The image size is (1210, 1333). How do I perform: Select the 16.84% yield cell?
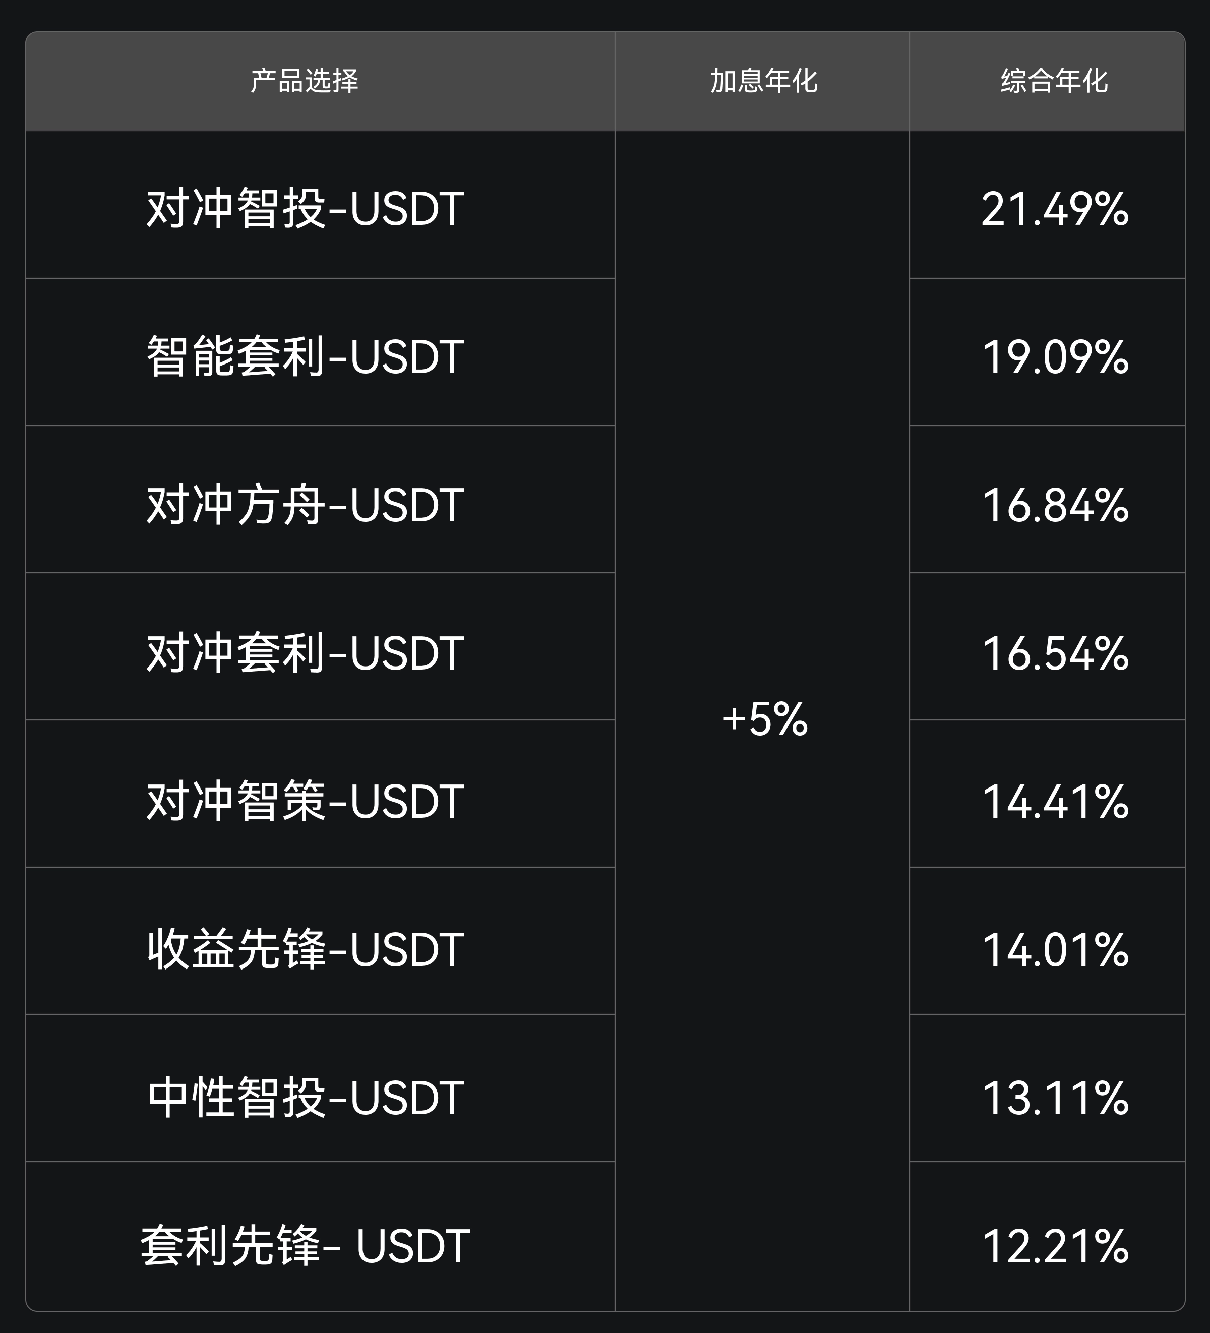[x=1055, y=505]
